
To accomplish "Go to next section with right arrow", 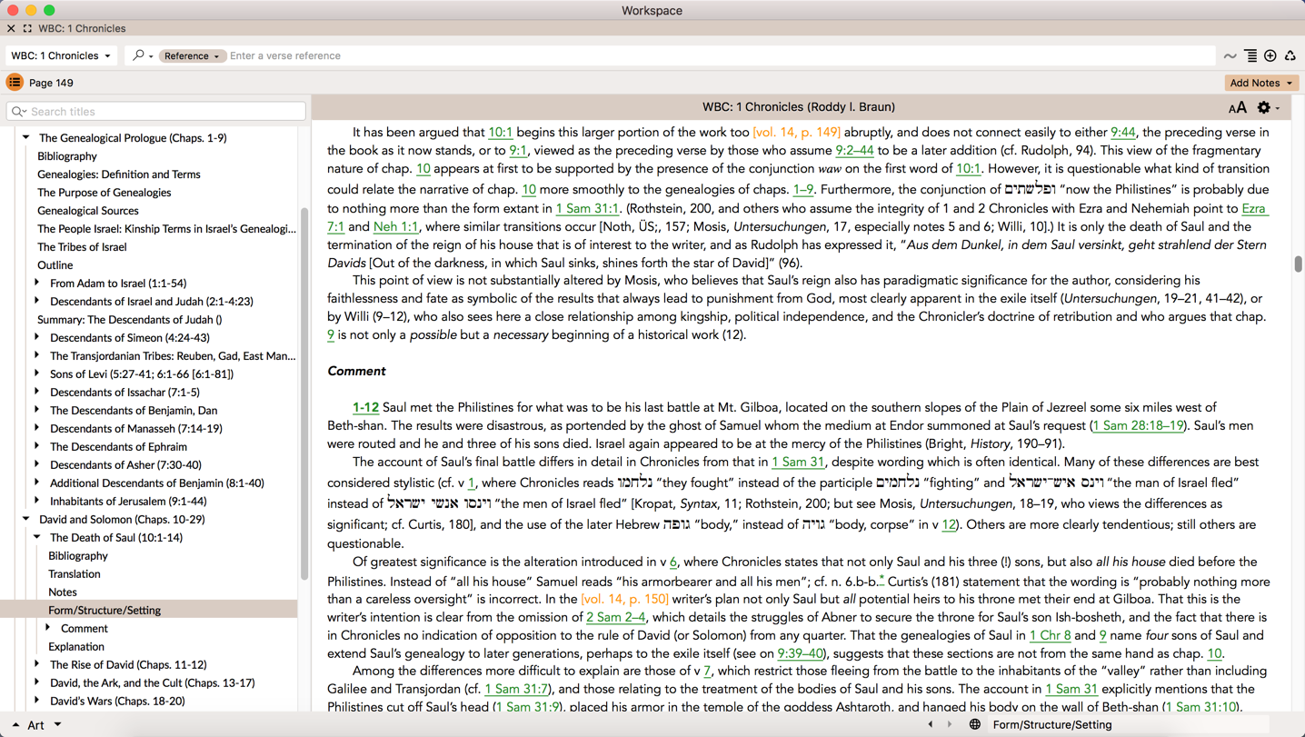I will point(950,724).
